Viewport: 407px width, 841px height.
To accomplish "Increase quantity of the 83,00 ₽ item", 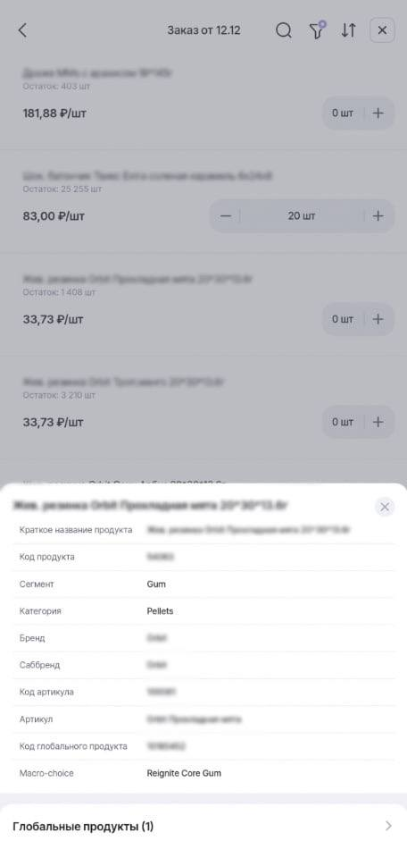I will (x=378, y=216).
